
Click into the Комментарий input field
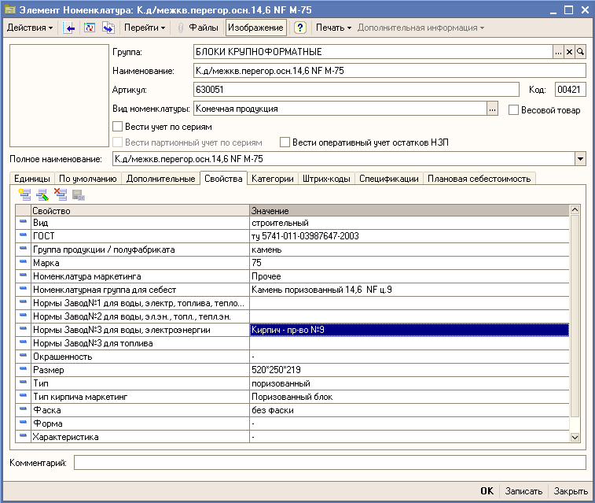(x=329, y=462)
